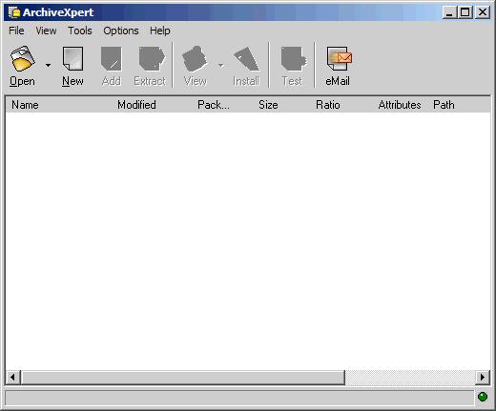The image size is (496, 411).
Task: Expand the Open button dropdown arrow
Action: [x=48, y=65]
